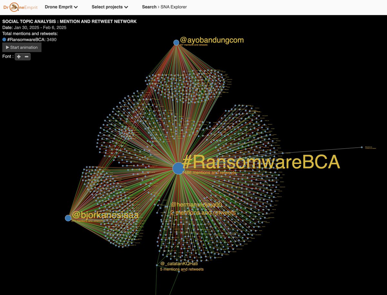This screenshot has height=295, width=387.
Task: Open the Search menu item
Action: coord(149,7)
